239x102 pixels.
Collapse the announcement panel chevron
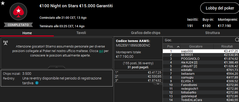pyautogui.click(x=57, y=67)
